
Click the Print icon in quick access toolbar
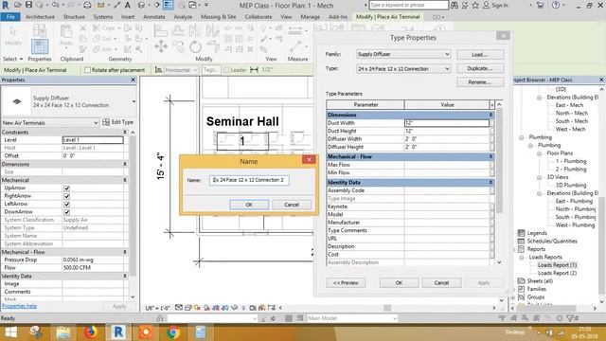pyautogui.click(x=87, y=5)
